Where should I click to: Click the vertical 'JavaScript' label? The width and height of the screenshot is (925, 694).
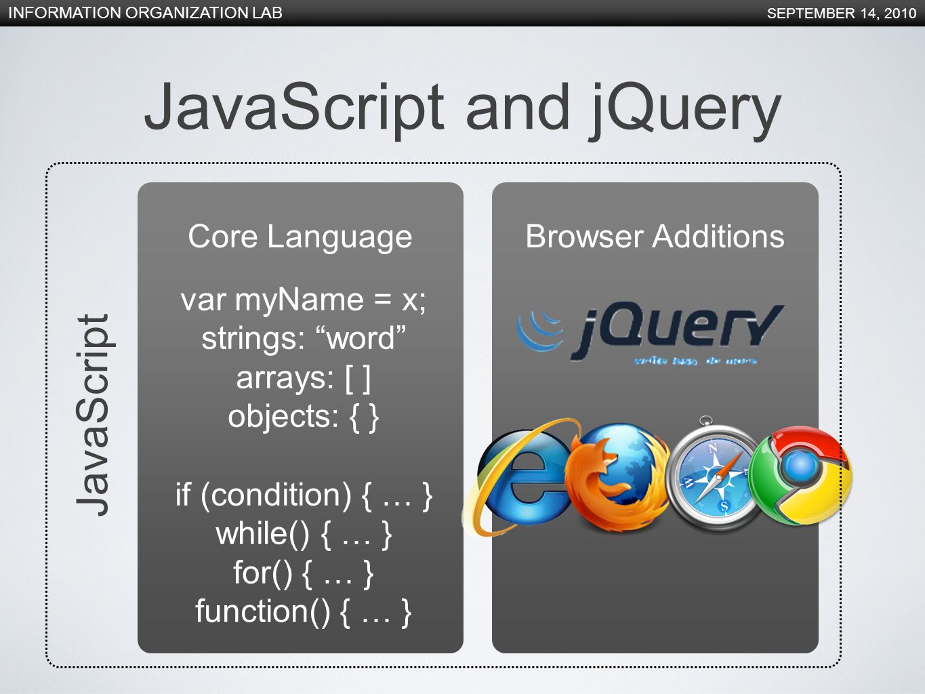[92, 415]
